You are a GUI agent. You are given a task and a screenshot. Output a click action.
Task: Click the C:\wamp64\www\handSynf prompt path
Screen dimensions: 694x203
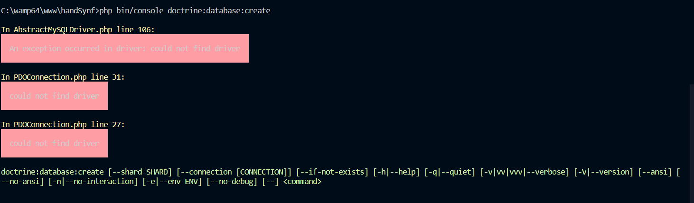coord(48,10)
